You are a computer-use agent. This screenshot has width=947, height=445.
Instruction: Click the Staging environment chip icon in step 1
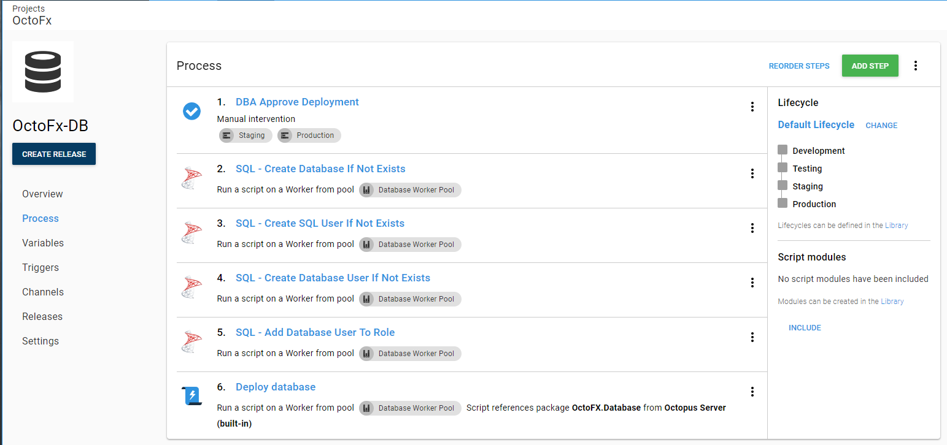[226, 135]
